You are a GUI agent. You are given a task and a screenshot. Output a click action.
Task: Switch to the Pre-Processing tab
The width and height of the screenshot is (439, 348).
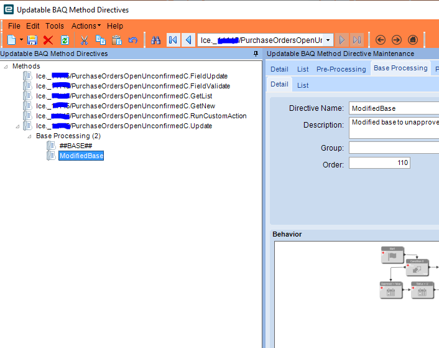[341, 69]
